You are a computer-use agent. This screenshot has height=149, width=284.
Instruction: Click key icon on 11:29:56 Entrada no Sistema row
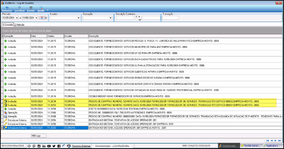pyautogui.click(x=5, y=124)
